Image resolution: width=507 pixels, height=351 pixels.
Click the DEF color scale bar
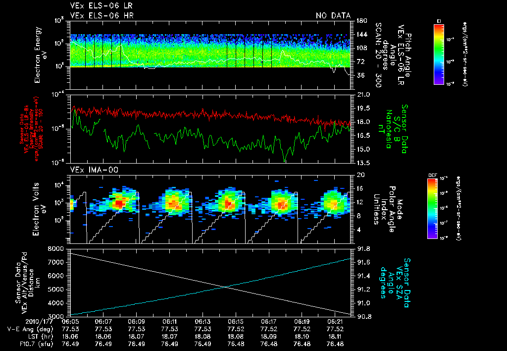[432, 209]
